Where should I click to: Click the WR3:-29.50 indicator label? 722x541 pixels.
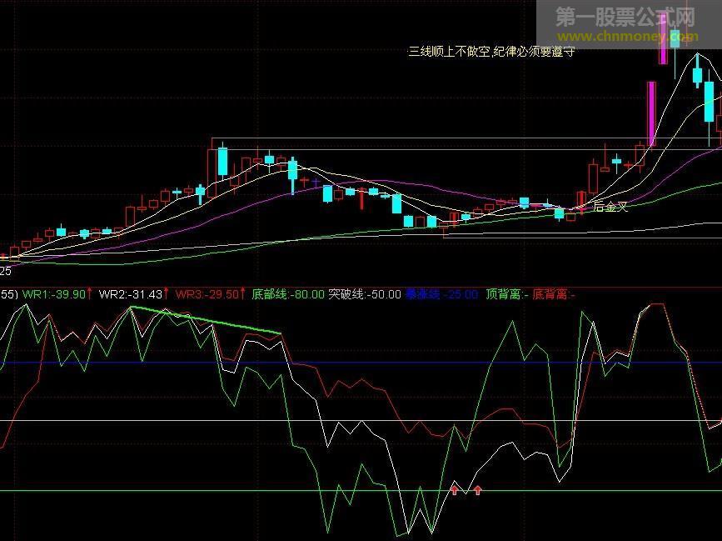(207, 294)
